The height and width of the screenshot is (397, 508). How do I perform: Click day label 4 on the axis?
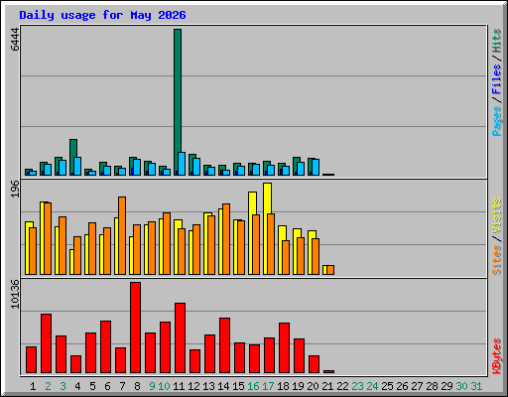click(x=77, y=386)
